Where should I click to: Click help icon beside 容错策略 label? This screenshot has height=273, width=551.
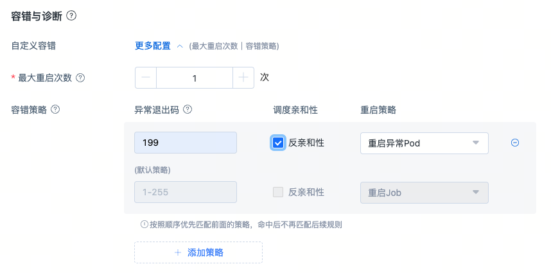[55, 109]
